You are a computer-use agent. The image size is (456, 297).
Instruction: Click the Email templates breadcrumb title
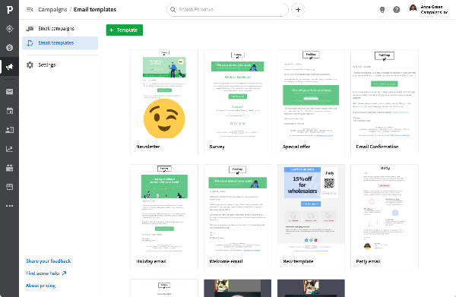click(x=95, y=10)
